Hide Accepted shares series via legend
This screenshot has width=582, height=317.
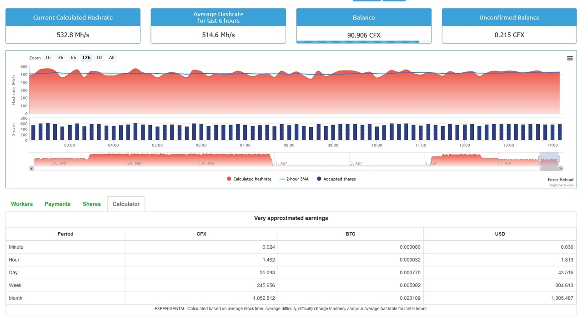336,179
